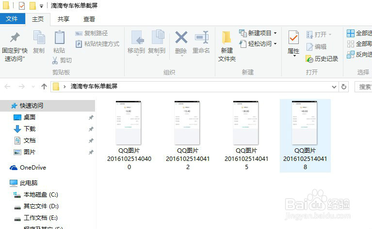Click the Copy (复制) ribbon icon

click(x=39, y=37)
